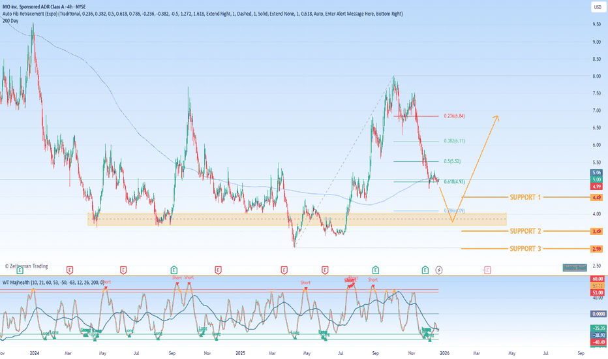This screenshot has width=608, height=359.
Task: Click the SUPPORT 1 text label
Action: click(526, 197)
